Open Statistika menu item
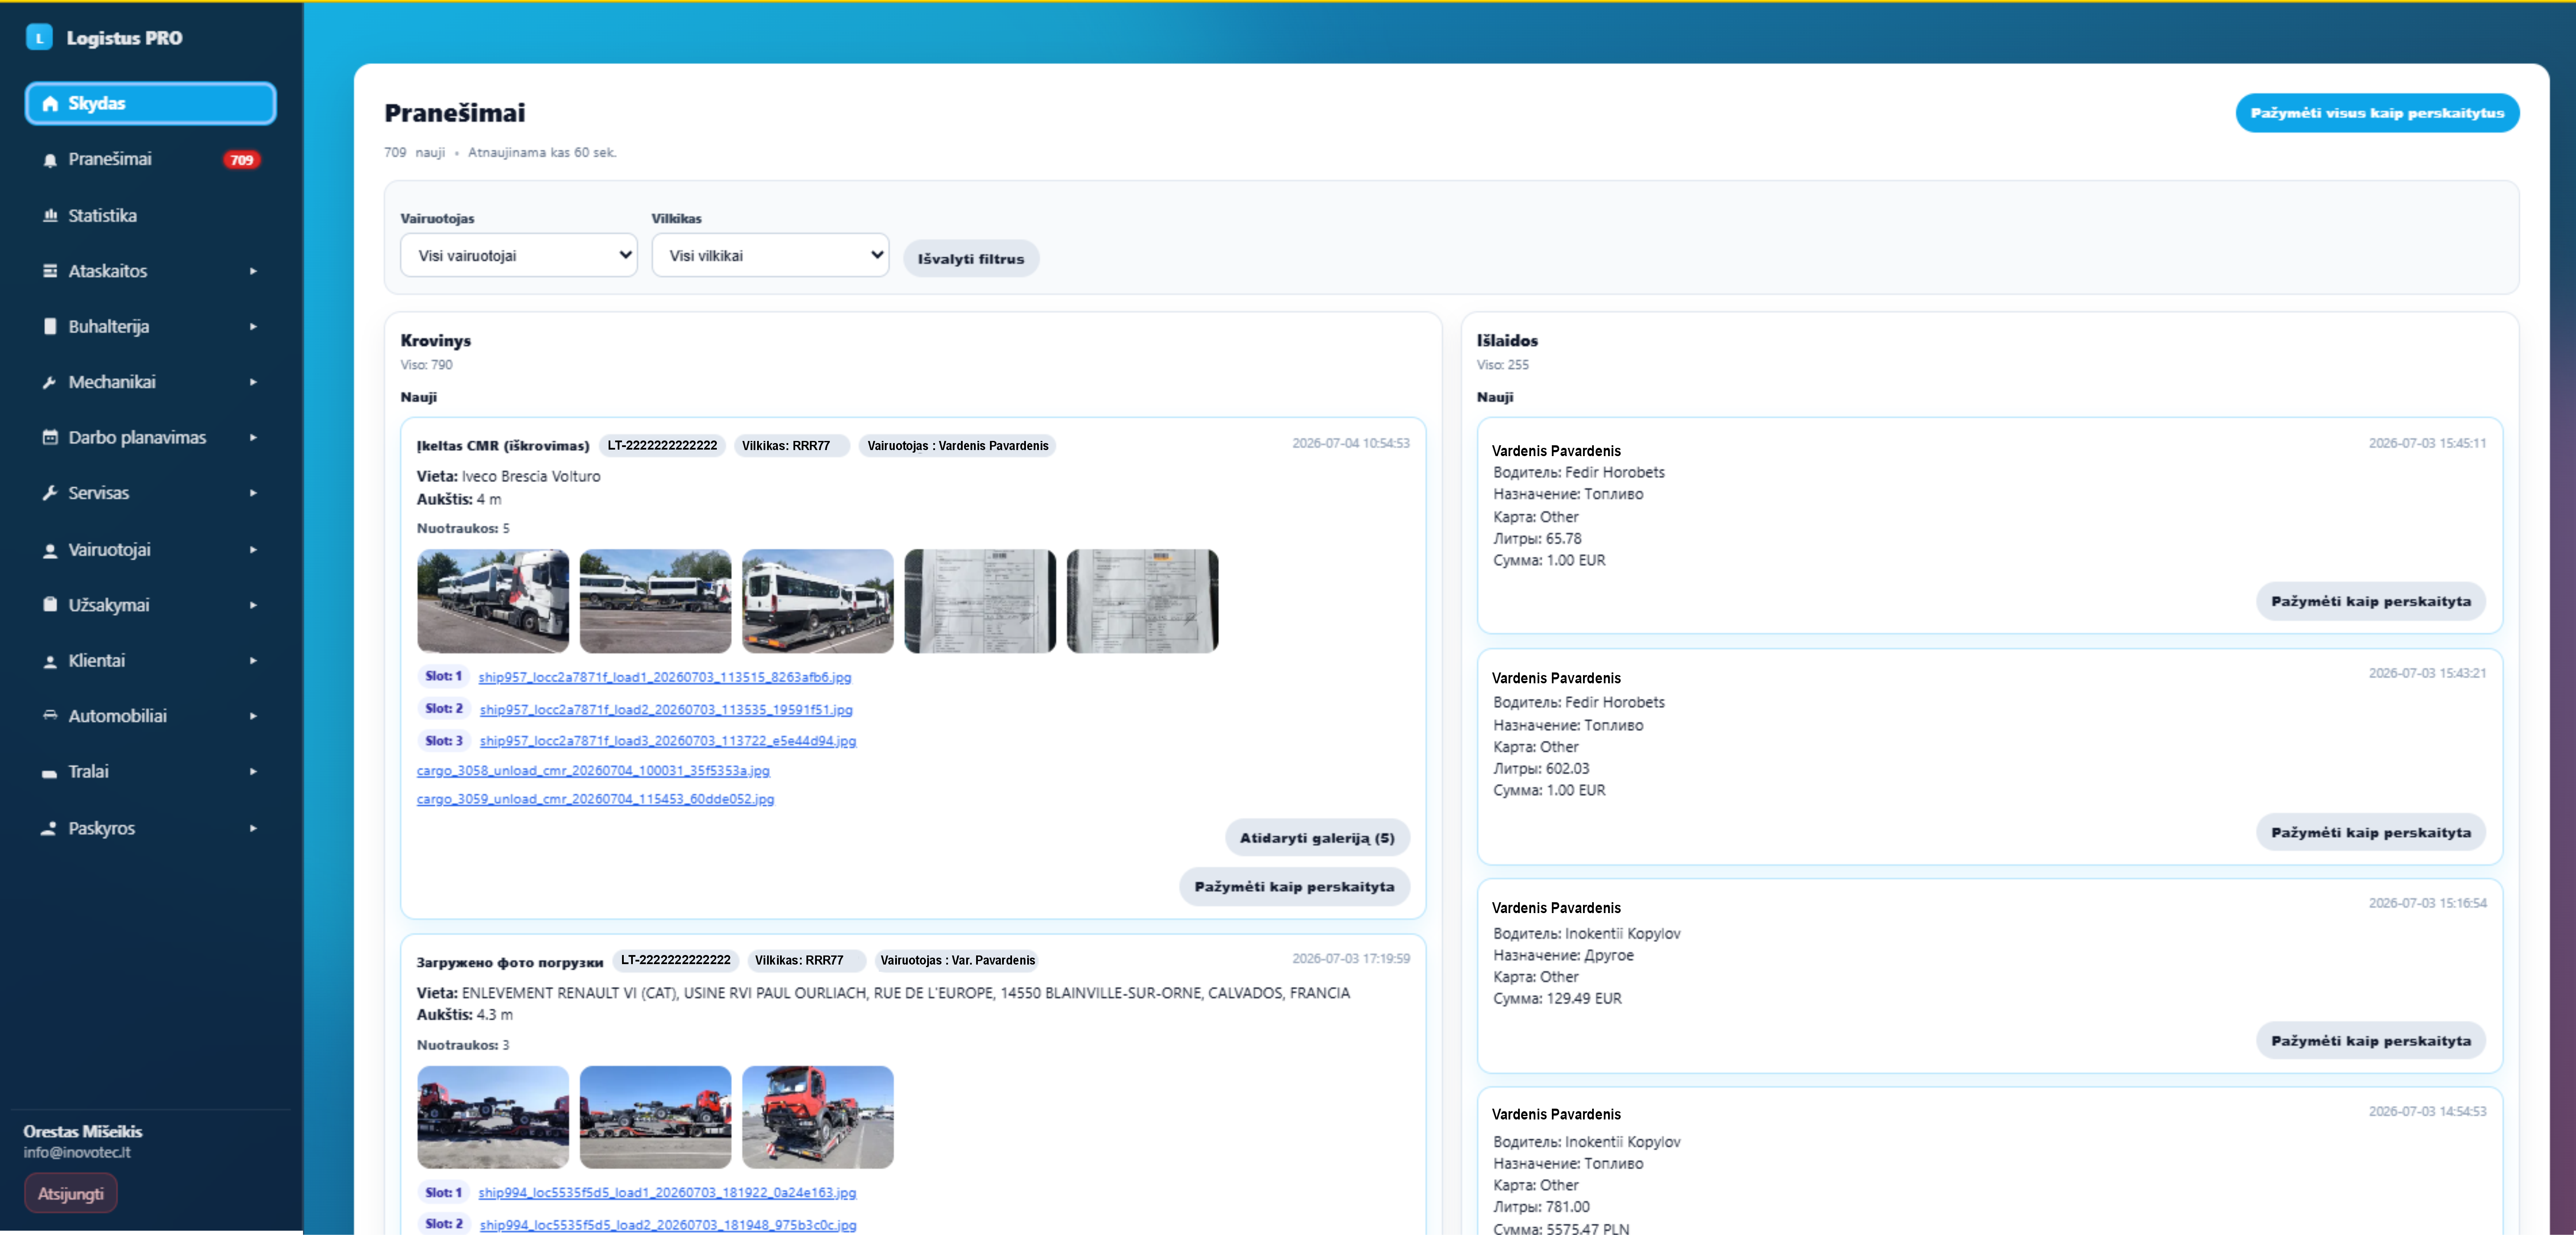The width and height of the screenshot is (2576, 1235). click(151, 216)
